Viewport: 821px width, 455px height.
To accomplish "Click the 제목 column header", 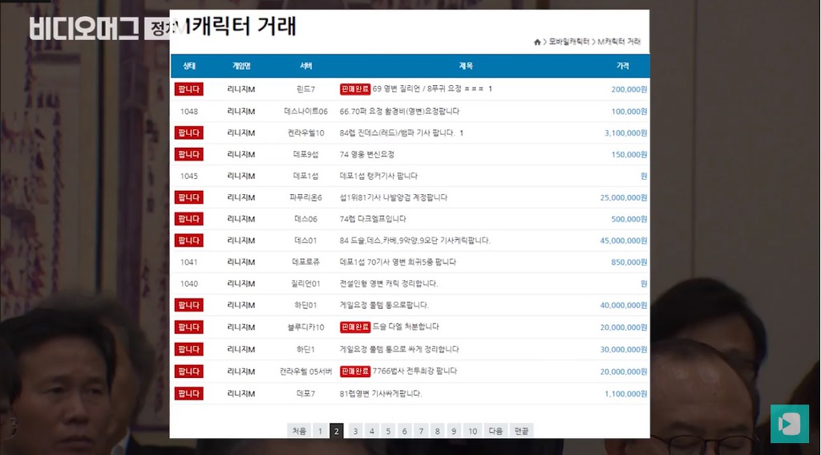I will click(x=466, y=66).
